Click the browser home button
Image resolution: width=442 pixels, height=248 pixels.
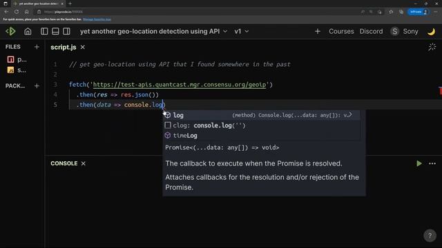(26, 12)
